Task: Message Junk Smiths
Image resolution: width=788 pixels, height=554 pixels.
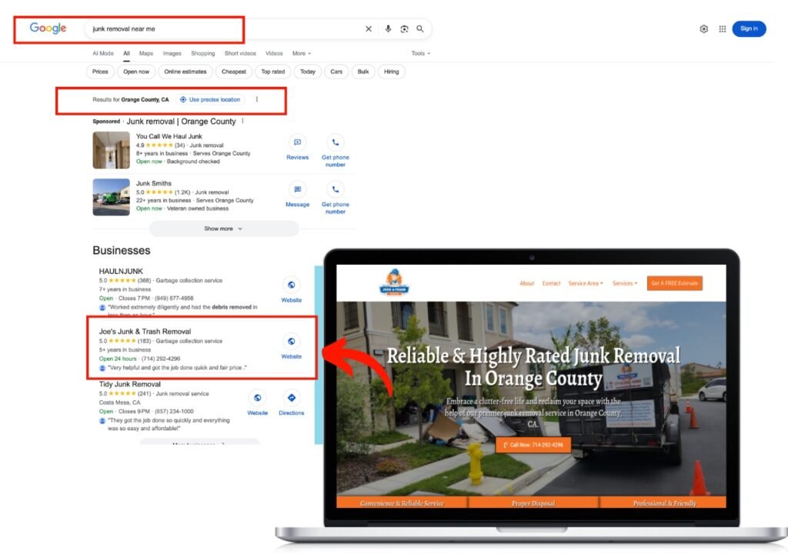Action: click(298, 195)
